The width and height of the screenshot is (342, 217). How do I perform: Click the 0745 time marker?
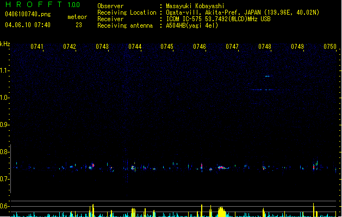click(167, 47)
